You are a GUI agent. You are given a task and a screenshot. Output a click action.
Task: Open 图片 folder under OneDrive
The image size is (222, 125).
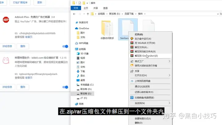[81, 33]
